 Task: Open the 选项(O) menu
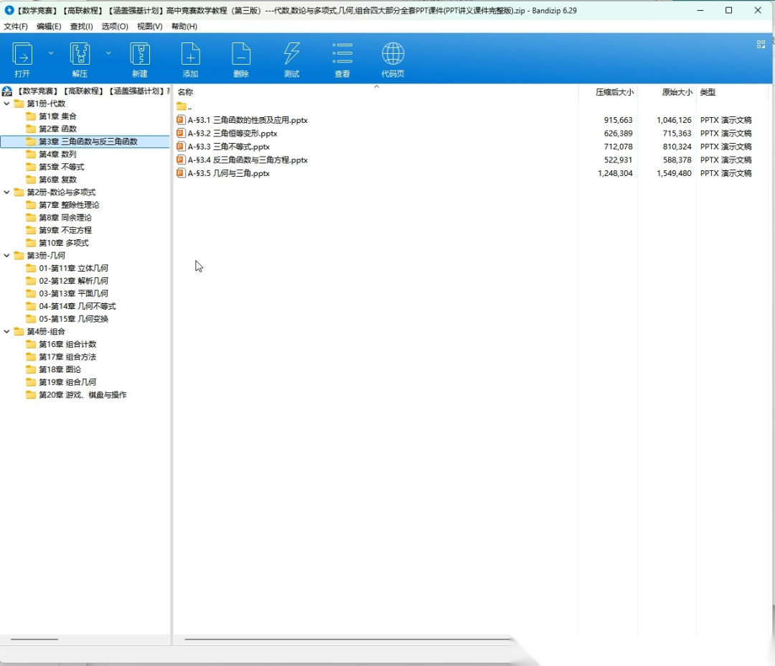[115, 27]
